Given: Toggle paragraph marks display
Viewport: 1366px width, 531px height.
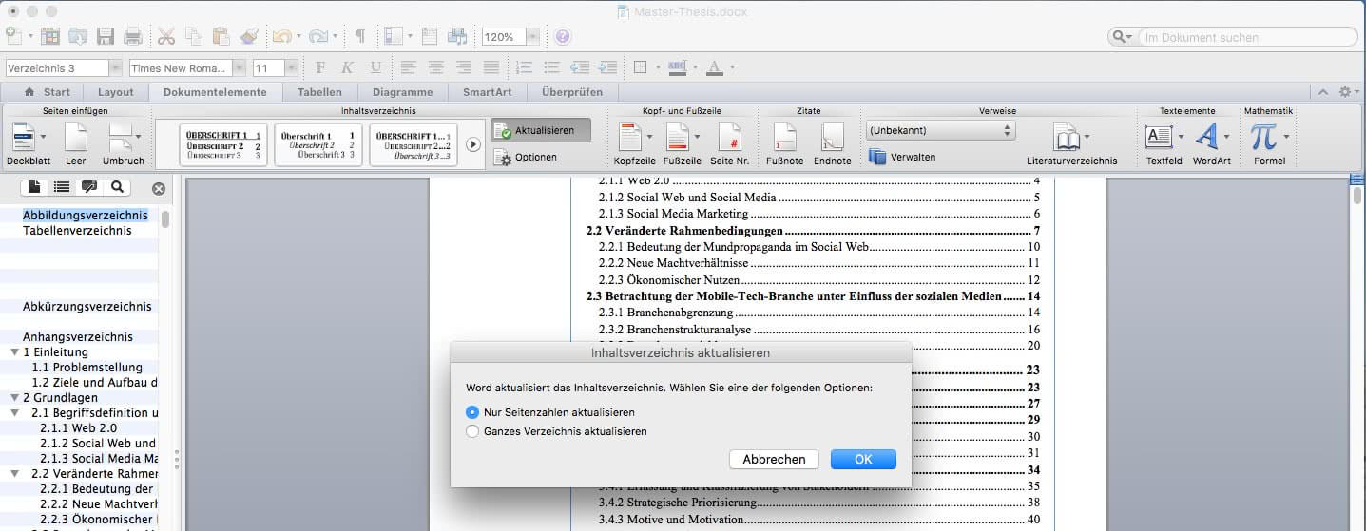Looking at the screenshot, I should (360, 37).
